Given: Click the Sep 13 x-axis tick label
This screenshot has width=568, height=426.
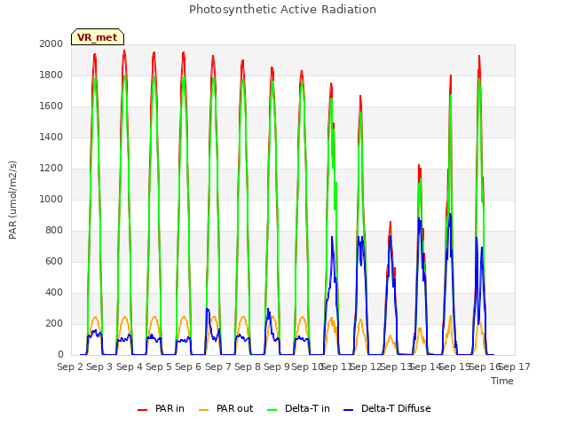Looking at the screenshot, I should click(x=396, y=367).
